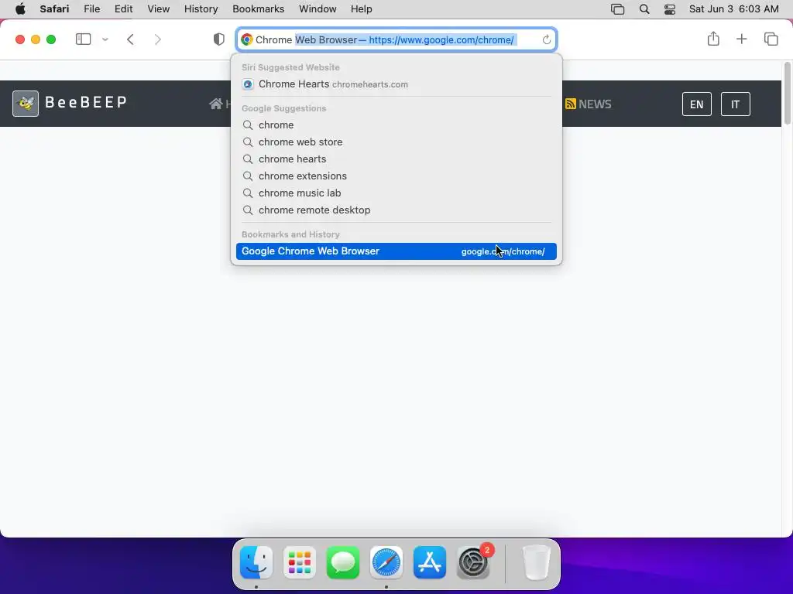Expand the sidebar tab group dropdown chevron
The height and width of the screenshot is (594, 793).
click(x=105, y=39)
